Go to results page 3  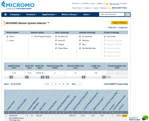(60, 84)
